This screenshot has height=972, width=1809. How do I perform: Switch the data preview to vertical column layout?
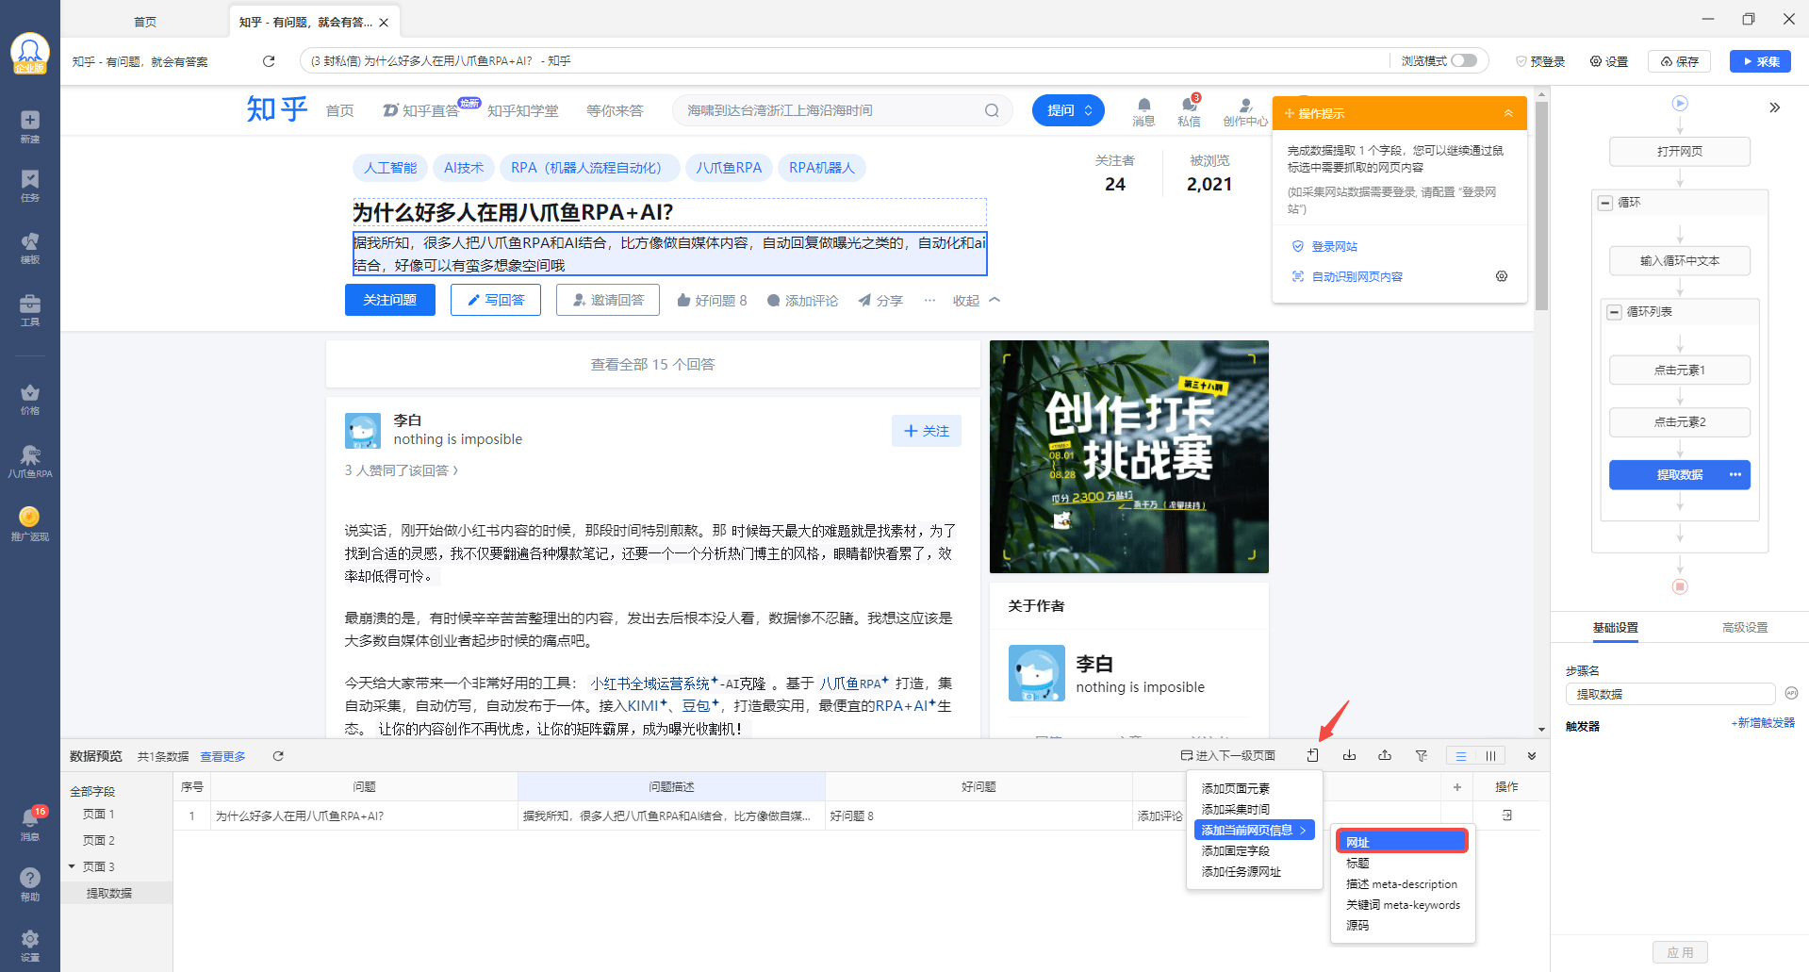tap(1490, 756)
